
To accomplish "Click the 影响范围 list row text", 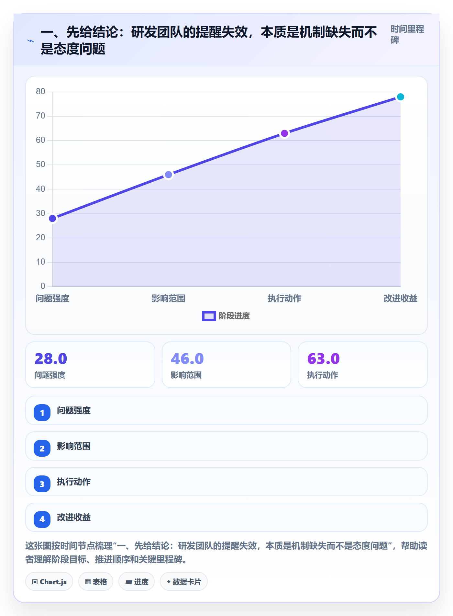I will (x=74, y=446).
